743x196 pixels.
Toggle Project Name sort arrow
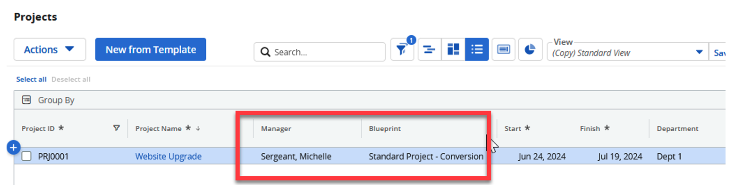click(x=198, y=128)
